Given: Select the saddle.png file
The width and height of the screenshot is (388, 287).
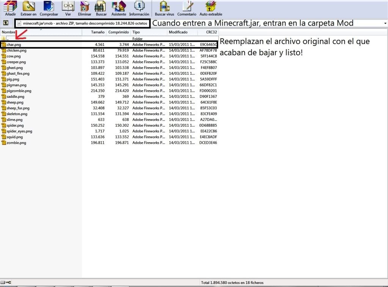Looking at the screenshot, I should [109, 97].
